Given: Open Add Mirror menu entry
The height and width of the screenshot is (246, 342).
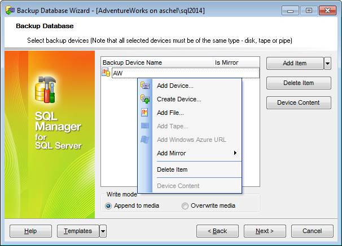Looking at the screenshot, I should click(x=190, y=153).
